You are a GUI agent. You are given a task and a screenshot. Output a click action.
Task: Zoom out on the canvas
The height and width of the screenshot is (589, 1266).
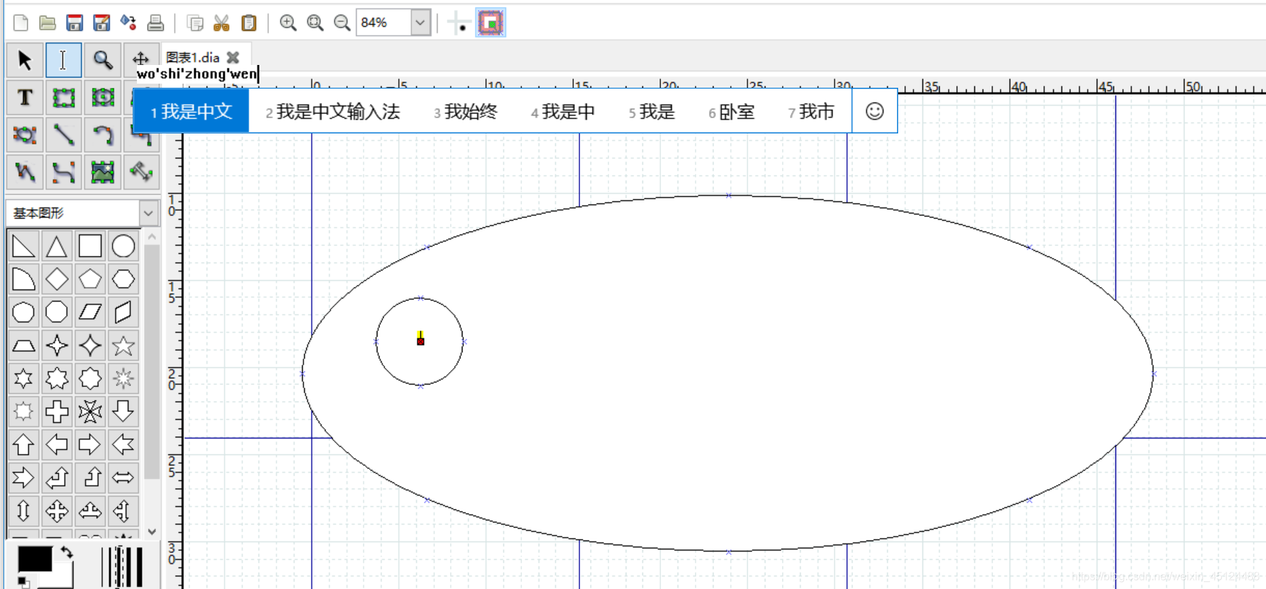click(x=342, y=23)
